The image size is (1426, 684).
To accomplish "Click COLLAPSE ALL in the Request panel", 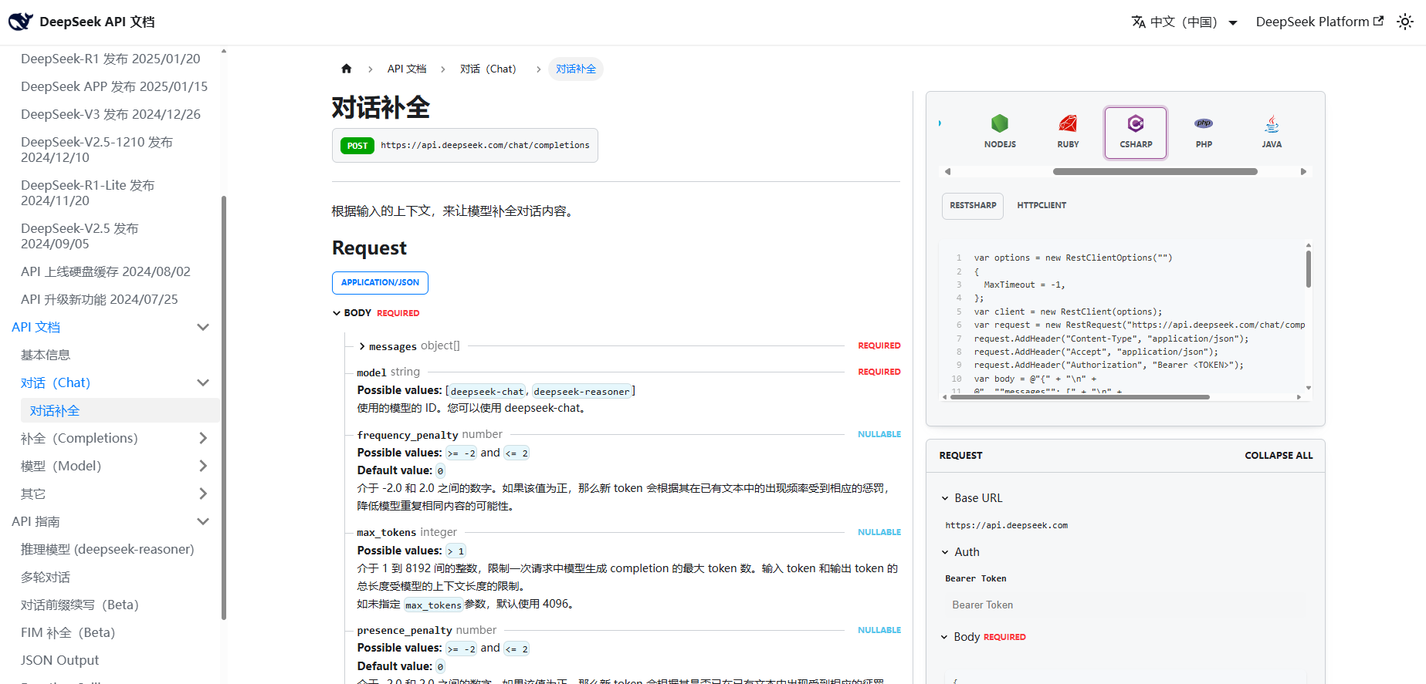I will (1279, 456).
